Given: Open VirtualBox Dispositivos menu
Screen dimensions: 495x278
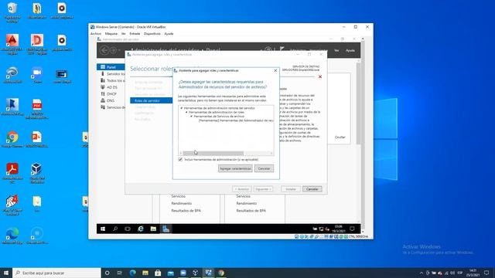Looking at the screenshot, I should click(x=152, y=34).
